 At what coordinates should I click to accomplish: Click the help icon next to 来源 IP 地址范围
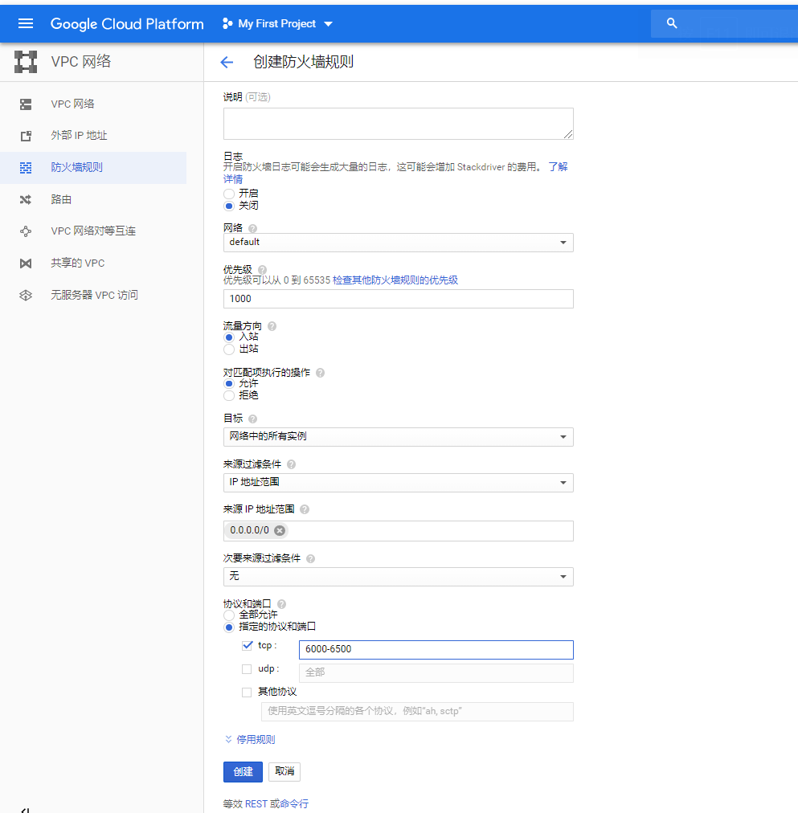click(x=305, y=509)
